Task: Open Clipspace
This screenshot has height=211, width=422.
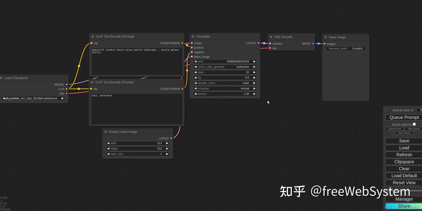Action: (x=404, y=162)
